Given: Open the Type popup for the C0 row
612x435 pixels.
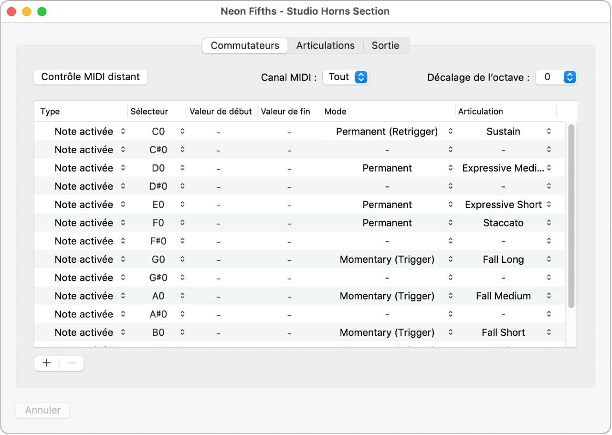Looking at the screenshot, I should pyautogui.click(x=123, y=131).
